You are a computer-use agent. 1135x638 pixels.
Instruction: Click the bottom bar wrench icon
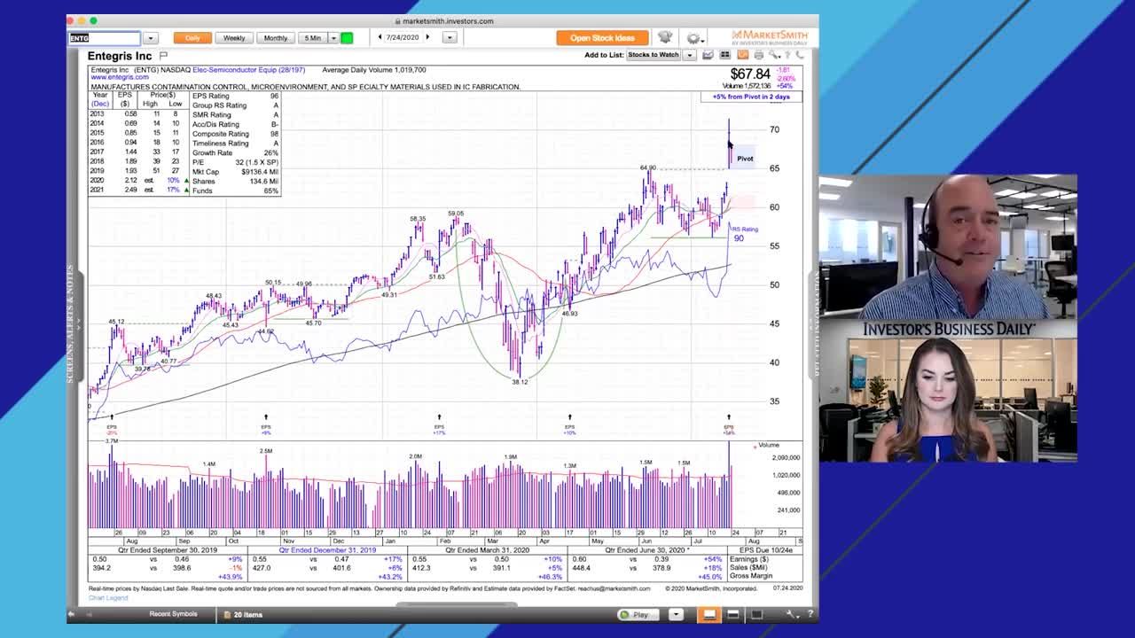point(791,614)
